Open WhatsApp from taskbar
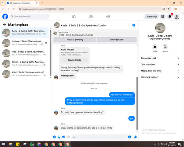The height and width of the screenshot is (147, 184). (x=32, y=144)
